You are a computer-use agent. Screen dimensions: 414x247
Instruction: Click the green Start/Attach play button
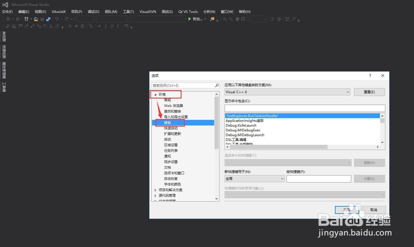tap(189, 19)
